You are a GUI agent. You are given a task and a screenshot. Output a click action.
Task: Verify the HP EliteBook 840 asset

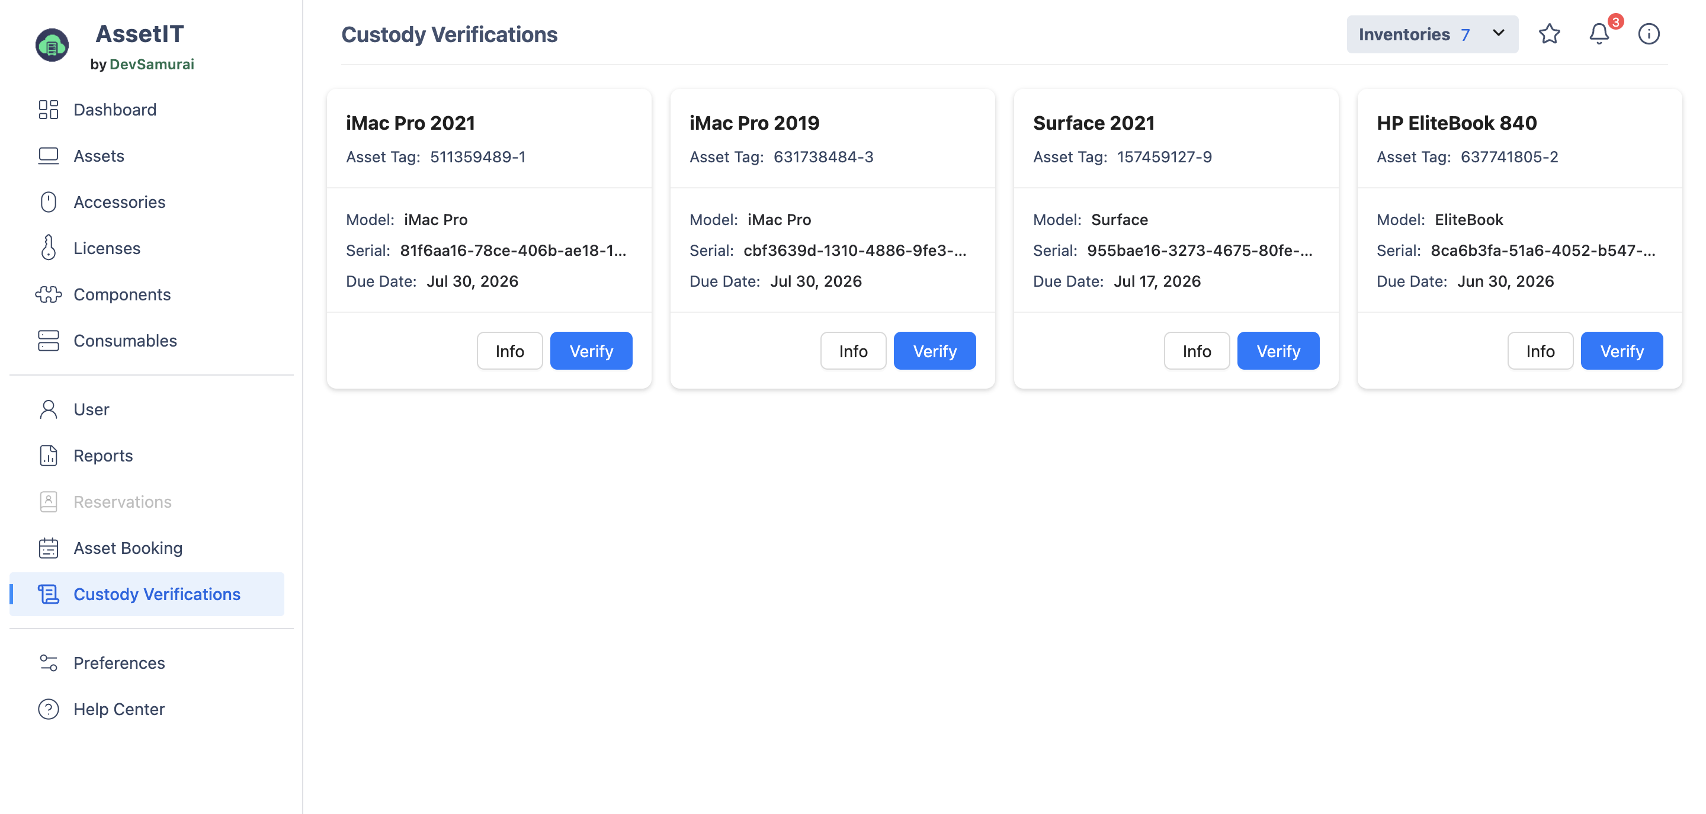pos(1621,351)
